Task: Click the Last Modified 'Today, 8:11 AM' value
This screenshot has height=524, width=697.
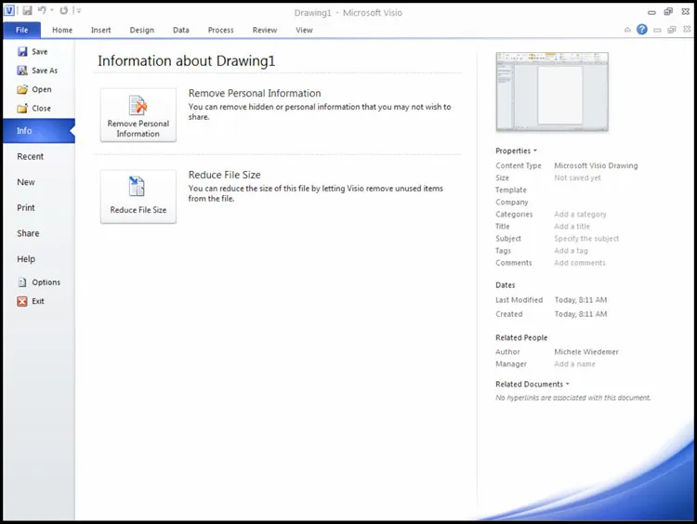Action: click(x=581, y=300)
